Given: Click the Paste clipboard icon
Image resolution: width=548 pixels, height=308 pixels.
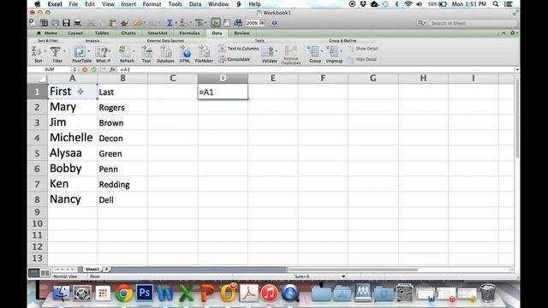Looking at the screenshot, I should coord(112,23).
